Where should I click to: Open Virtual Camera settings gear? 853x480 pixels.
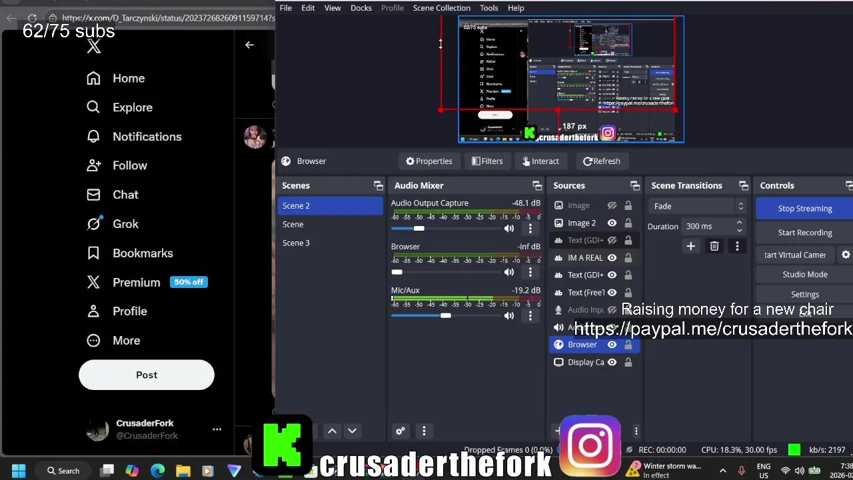pos(846,255)
